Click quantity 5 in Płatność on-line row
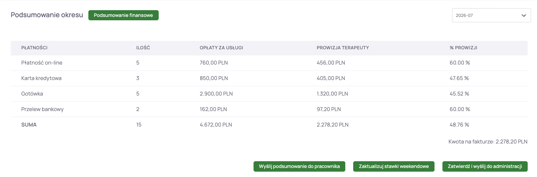537x177 pixels. [138, 63]
